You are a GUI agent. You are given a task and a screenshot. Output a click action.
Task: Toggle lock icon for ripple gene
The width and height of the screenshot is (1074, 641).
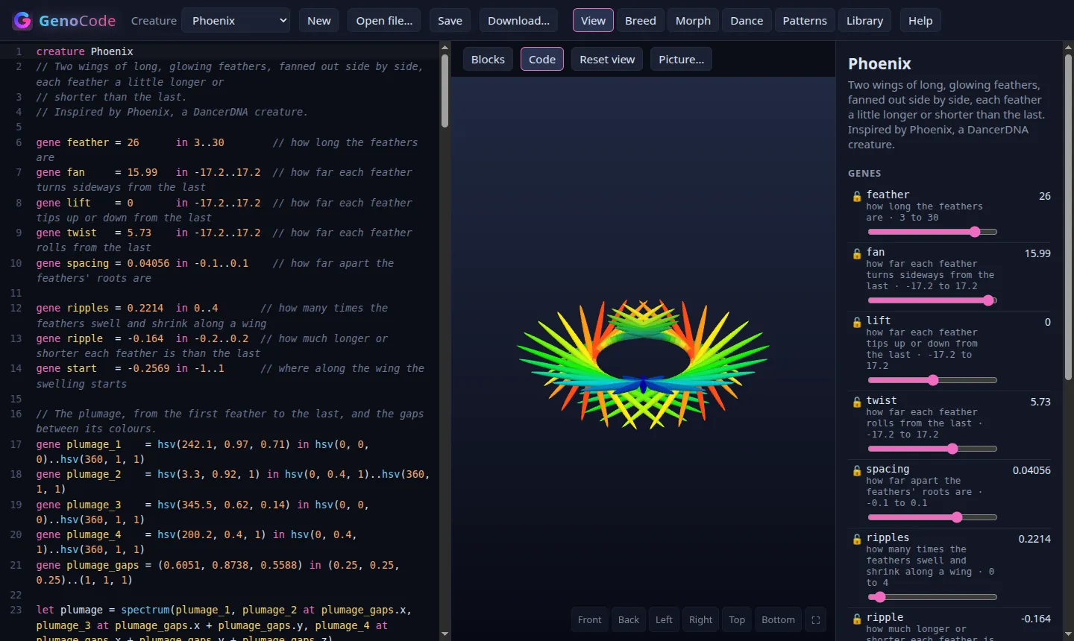coord(857,619)
